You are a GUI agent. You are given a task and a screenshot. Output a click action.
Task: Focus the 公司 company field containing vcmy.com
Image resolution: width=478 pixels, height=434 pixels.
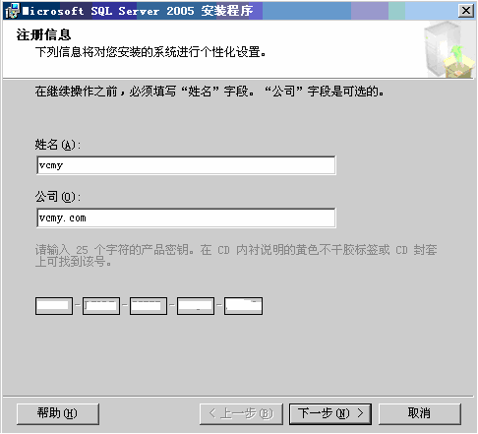186,217
